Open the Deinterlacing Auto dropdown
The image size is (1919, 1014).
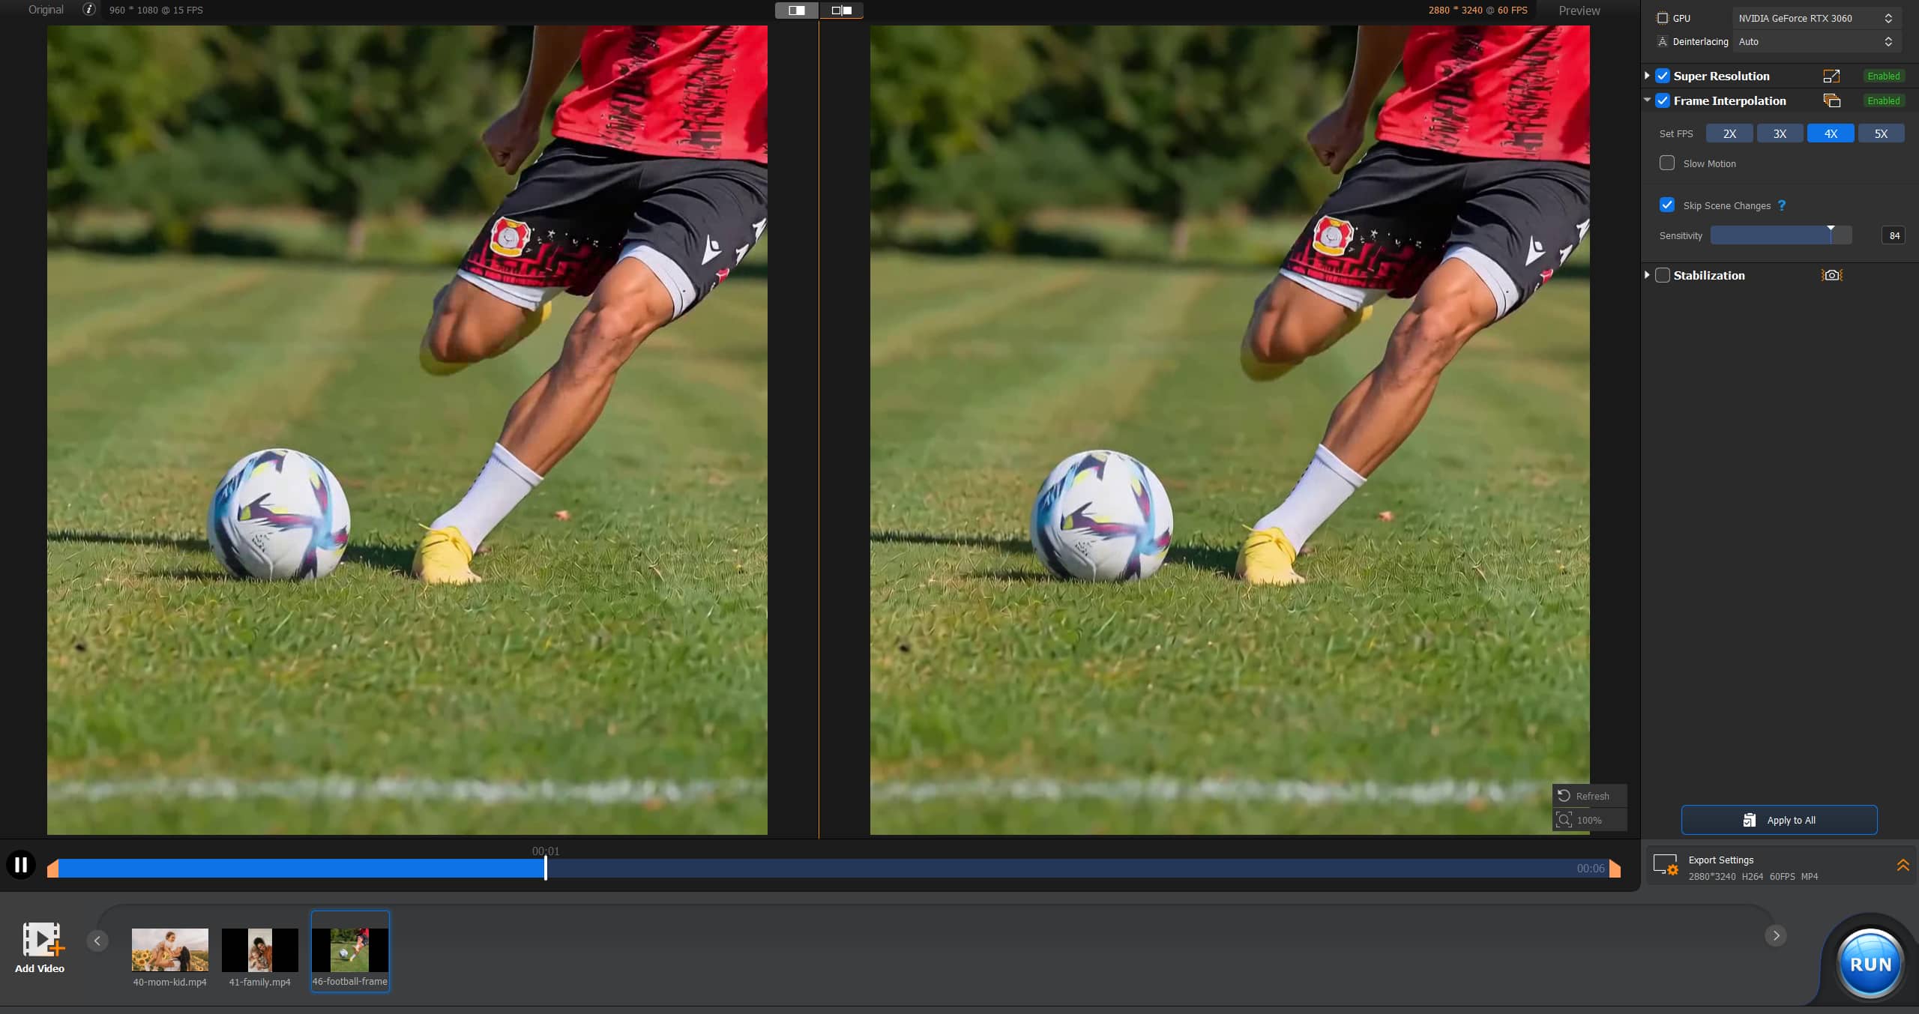click(1816, 42)
